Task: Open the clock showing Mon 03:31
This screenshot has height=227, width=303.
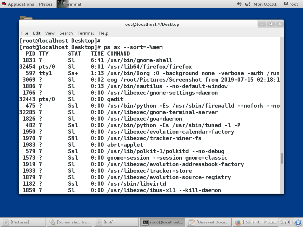Action: 265,4
